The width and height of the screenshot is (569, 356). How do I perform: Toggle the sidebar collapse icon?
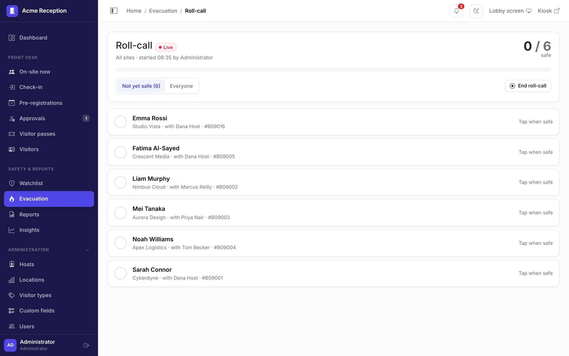pyautogui.click(x=114, y=11)
